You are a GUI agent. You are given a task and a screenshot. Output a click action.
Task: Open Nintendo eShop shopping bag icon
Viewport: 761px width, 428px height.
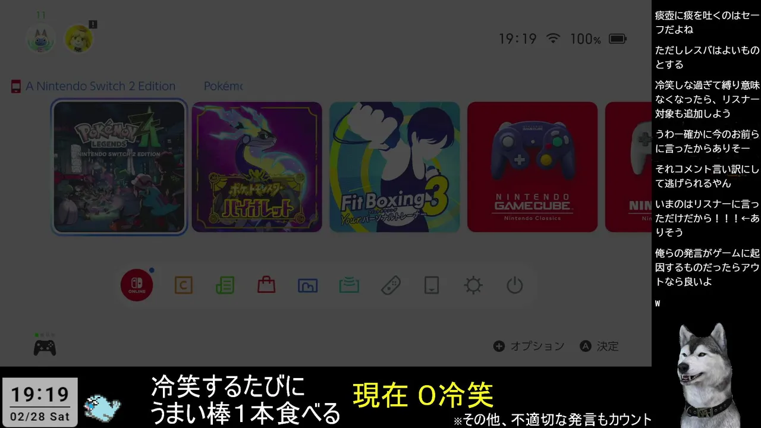click(x=266, y=285)
